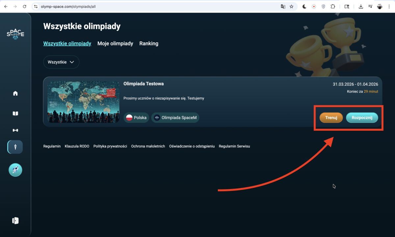Click the open book icon in sidebar
Screen dimensions: 395x237
pos(15,113)
